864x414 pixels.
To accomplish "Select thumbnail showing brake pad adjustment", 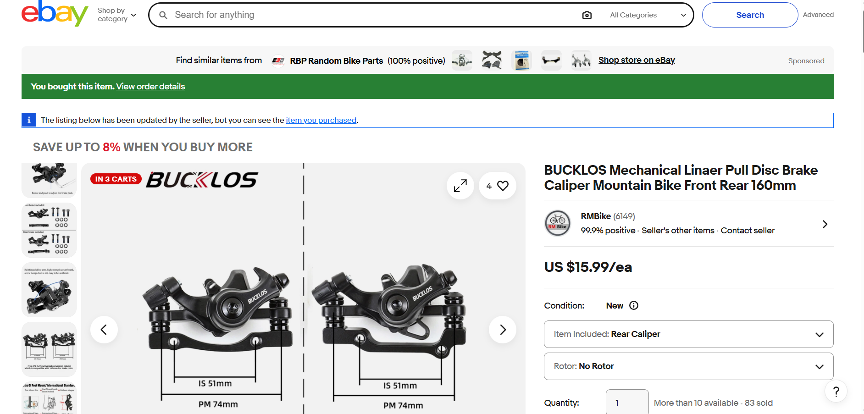I will point(49,180).
